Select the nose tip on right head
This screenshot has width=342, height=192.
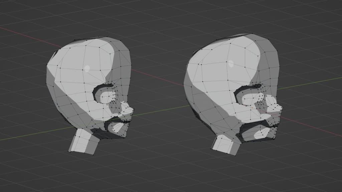[280, 107]
